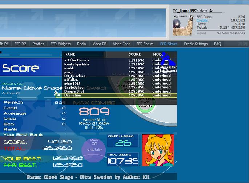Image resolution: width=249 pixels, height=183 pixels.
Task: Open the FFR Store menu item
Action: pos(169,44)
